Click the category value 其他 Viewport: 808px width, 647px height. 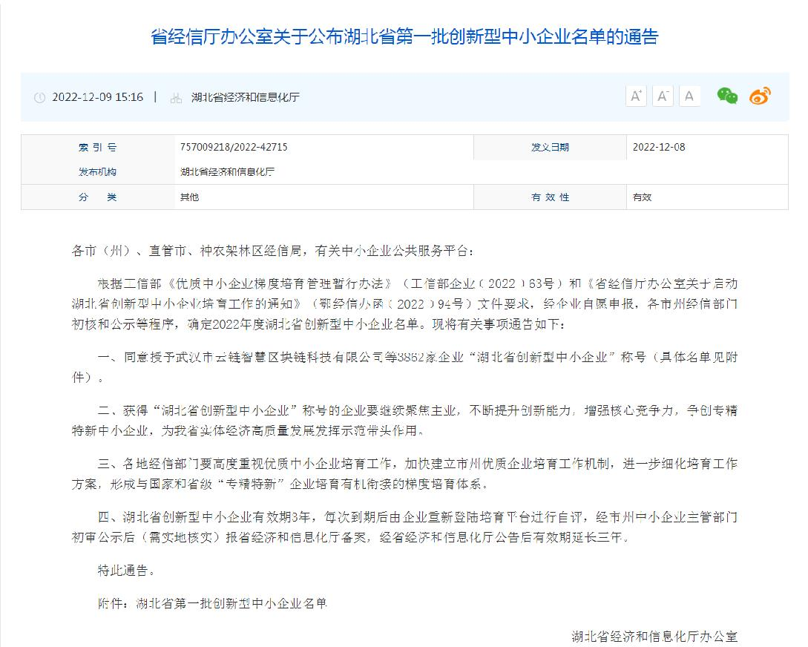(189, 197)
